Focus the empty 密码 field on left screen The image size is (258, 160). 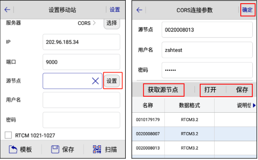tap(81, 120)
